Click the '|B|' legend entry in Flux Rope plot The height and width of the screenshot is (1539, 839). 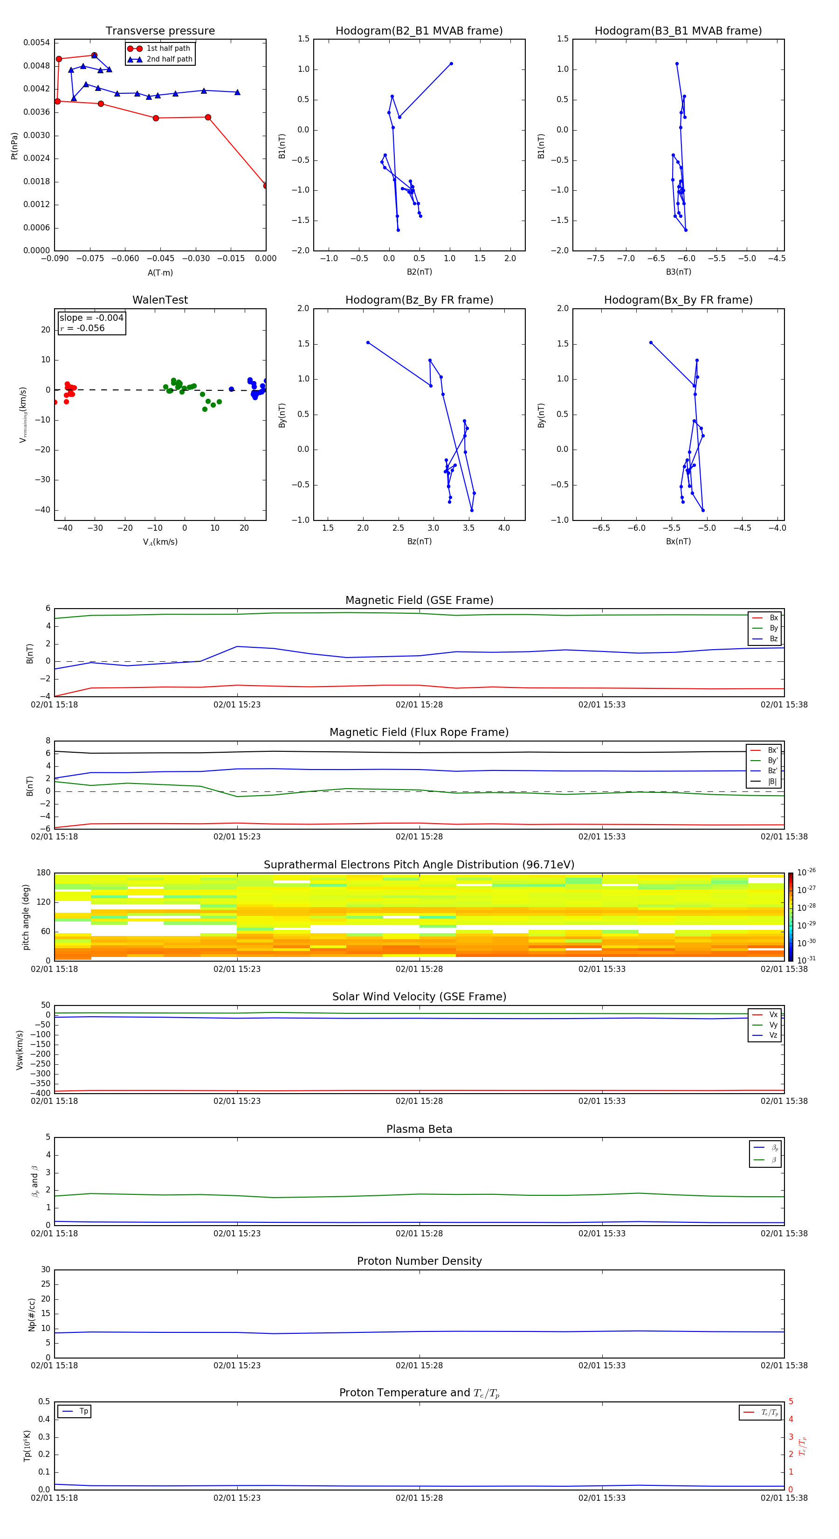764,782
